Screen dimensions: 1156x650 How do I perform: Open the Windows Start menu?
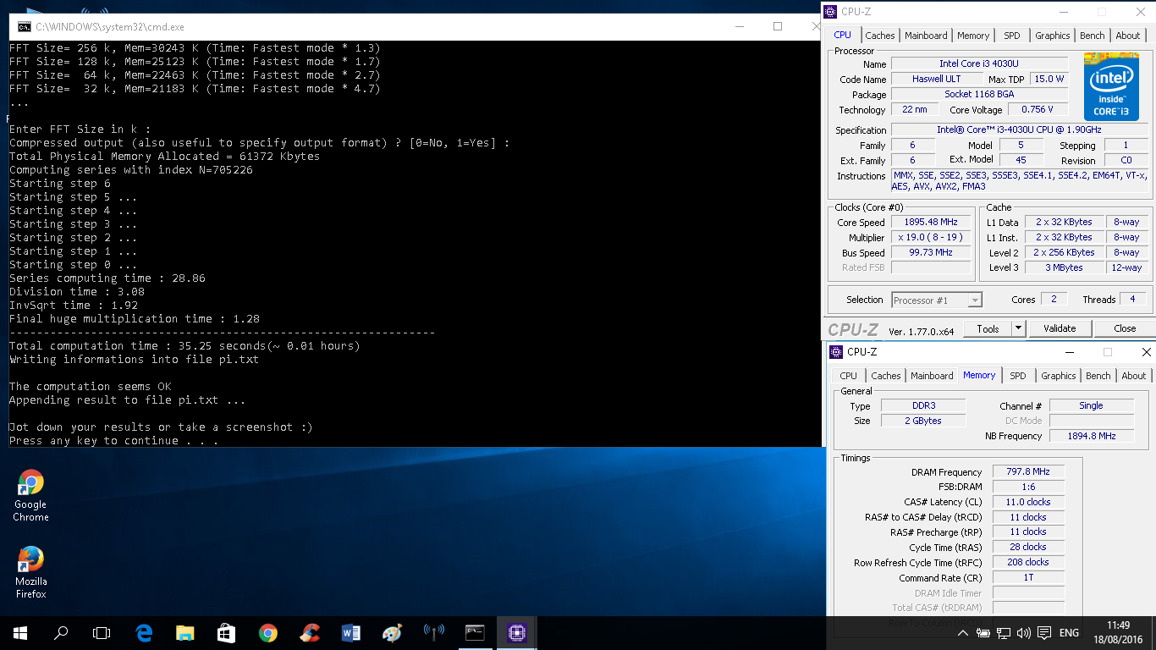[20, 632]
